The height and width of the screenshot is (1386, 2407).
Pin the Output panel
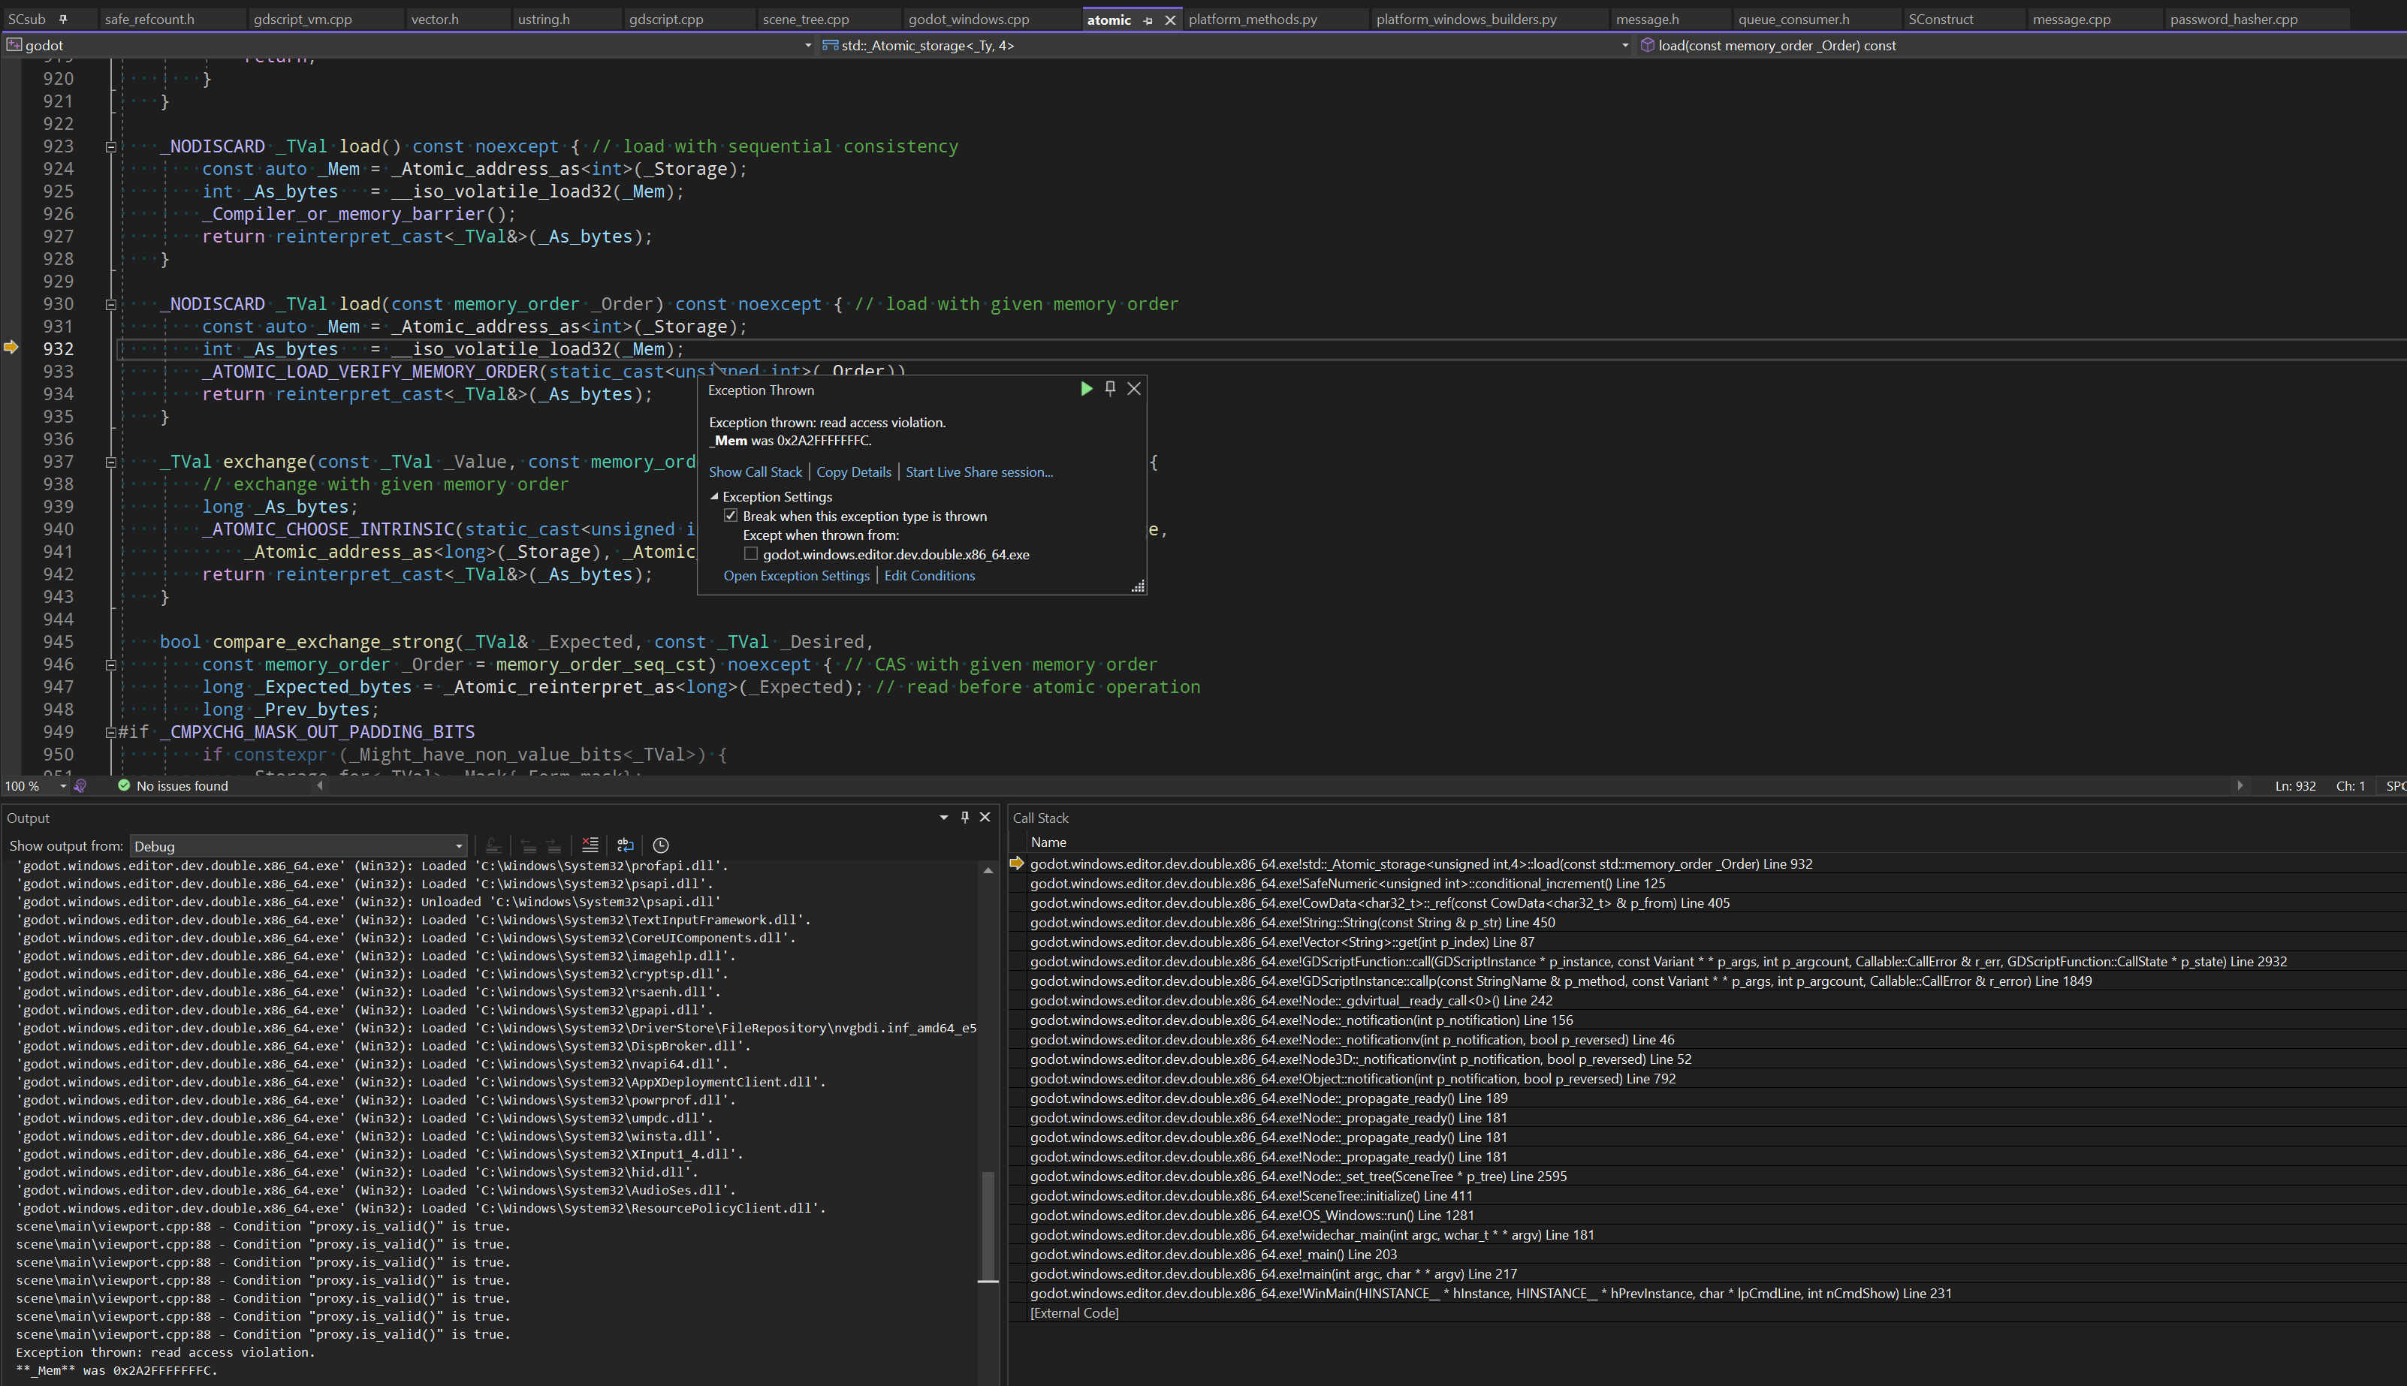click(964, 817)
